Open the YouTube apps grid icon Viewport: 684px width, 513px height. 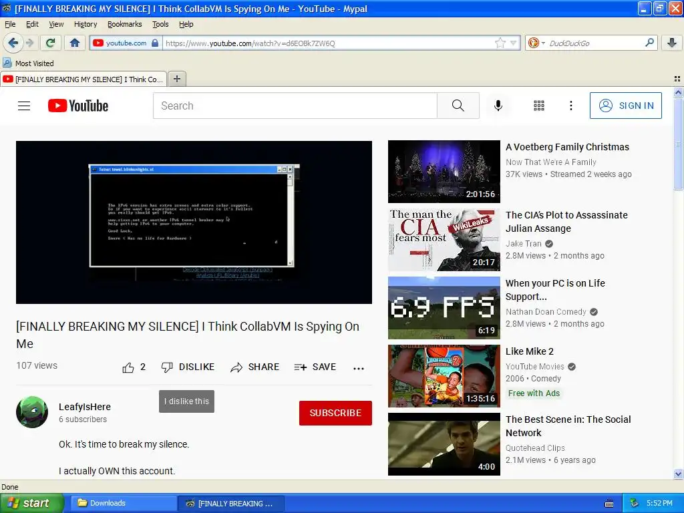point(539,106)
